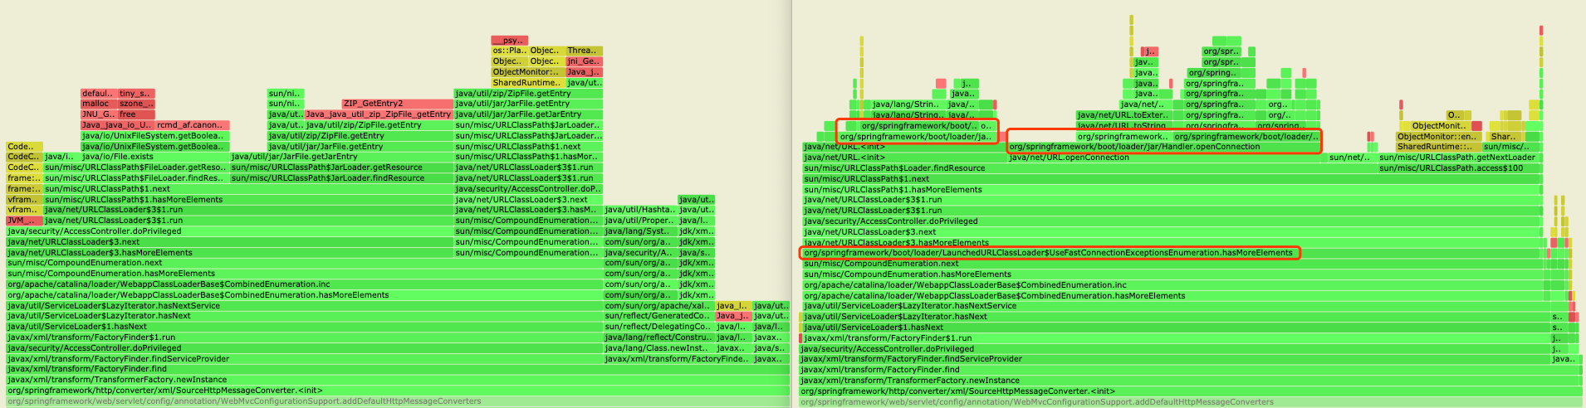Screen dimensions: 1586x408
Task: Click the java/util/Hashta.. frame
Action: [x=640, y=210]
